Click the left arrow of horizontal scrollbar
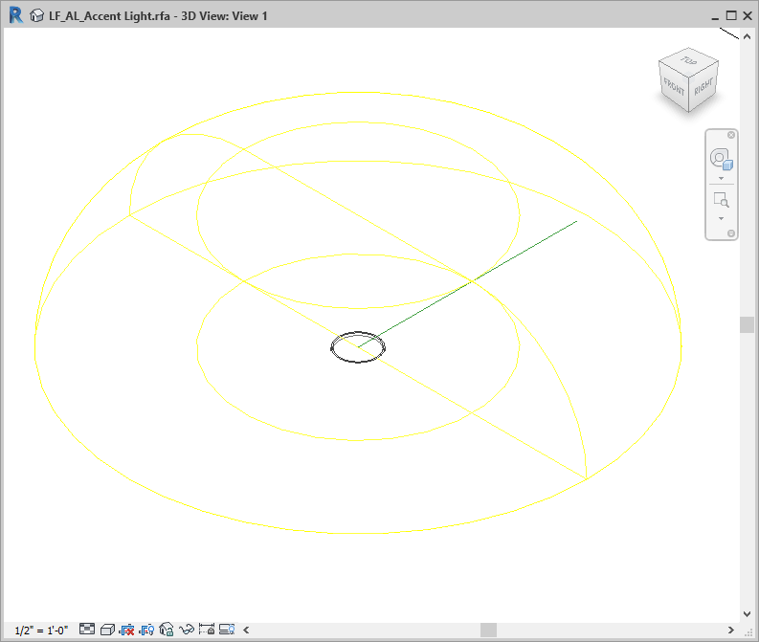759x642 pixels. pyautogui.click(x=246, y=630)
